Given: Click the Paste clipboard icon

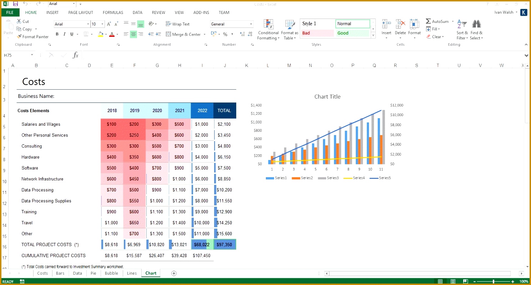Looking at the screenshot, I should (8, 25).
